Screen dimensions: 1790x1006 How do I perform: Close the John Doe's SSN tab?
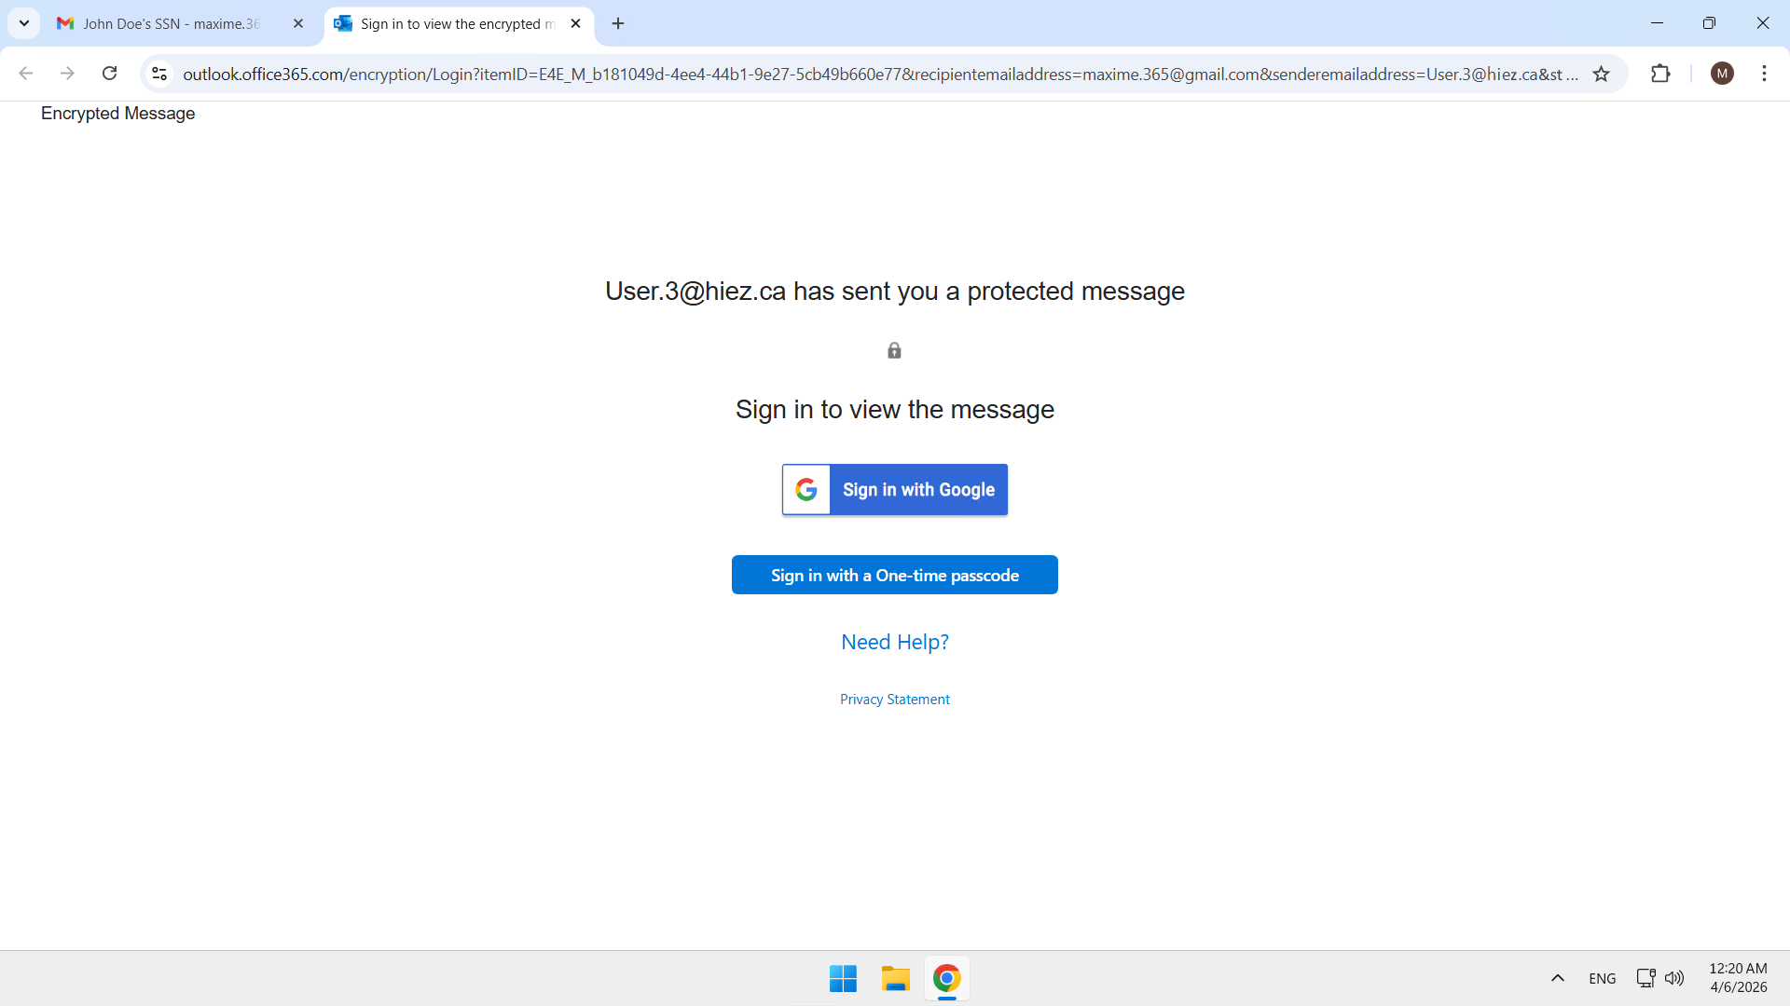tap(298, 24)
